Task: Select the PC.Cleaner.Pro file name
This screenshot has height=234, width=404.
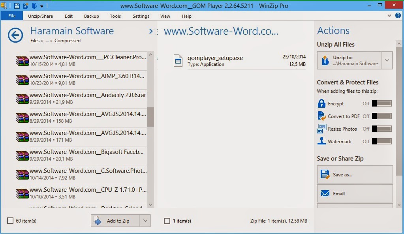Action: pyautogui.click(x=88, y=57)
